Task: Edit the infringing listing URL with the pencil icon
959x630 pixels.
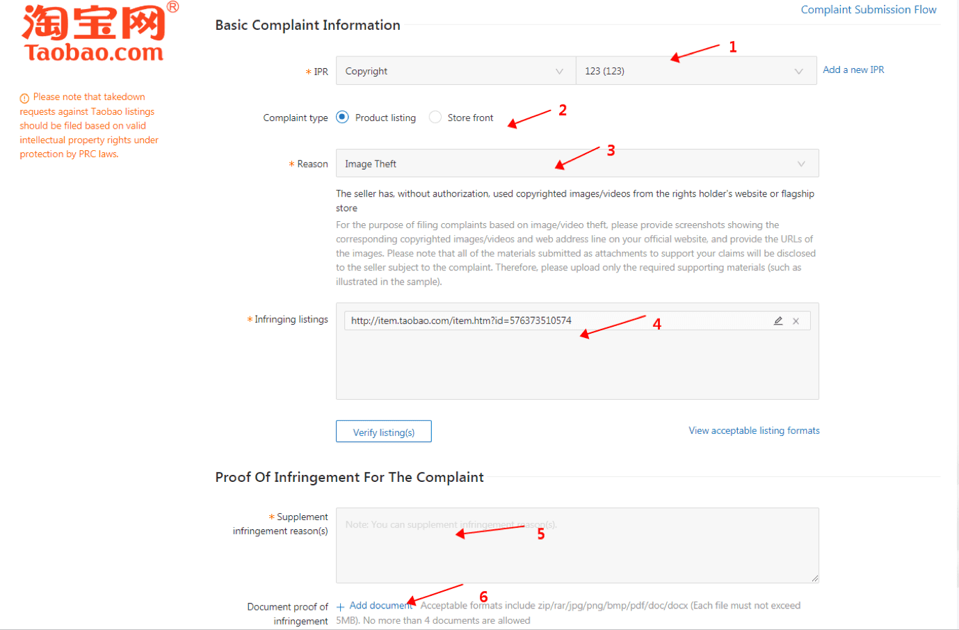Action: point(778,321)
